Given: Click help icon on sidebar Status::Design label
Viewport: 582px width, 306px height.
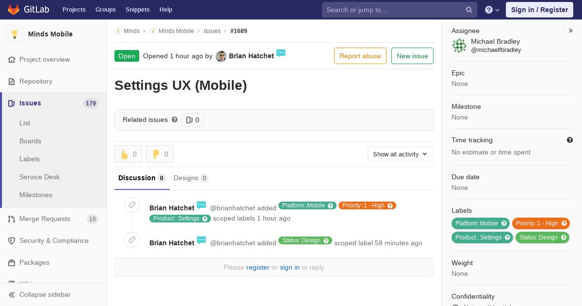Looking at the screenshot, I should (564, 238).
